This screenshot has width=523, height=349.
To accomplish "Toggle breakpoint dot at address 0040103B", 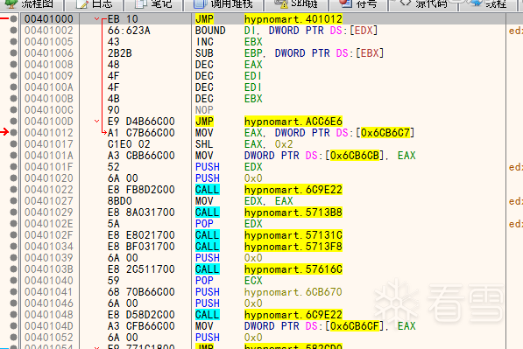I will point(13,269).
